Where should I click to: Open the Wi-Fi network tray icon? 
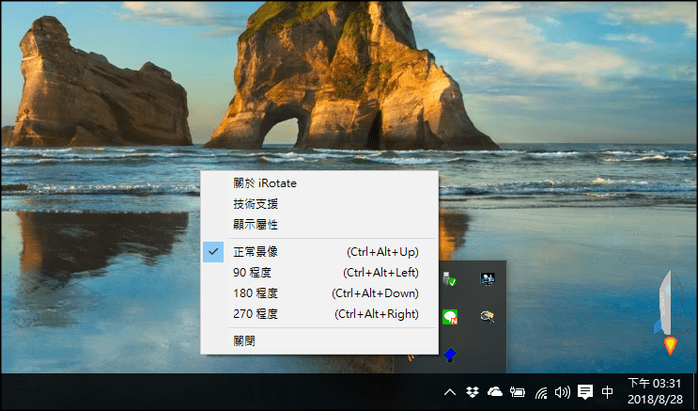click(541, 393)
